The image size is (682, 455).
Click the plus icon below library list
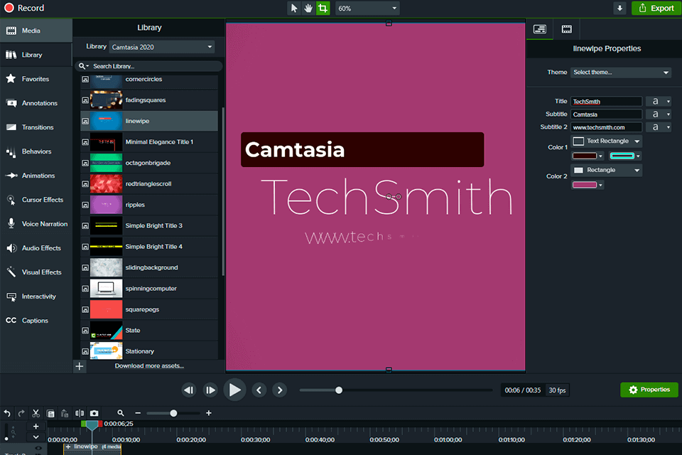pyautogui.click(x=79, y=366)
